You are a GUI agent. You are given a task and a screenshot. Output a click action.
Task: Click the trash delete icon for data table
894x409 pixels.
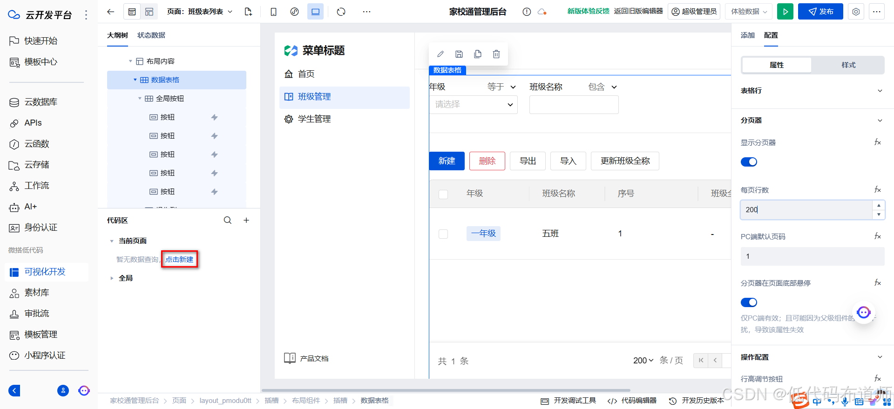496,54
